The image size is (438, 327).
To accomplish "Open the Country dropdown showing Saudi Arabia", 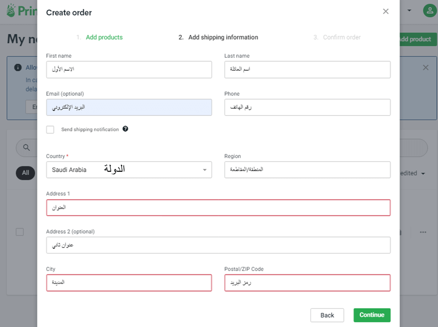I will [129, 170].
